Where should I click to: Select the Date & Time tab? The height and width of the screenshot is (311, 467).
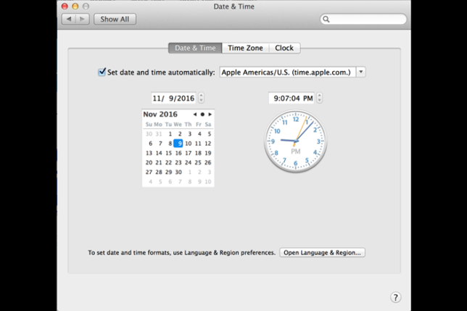click(x=195, y=48)
